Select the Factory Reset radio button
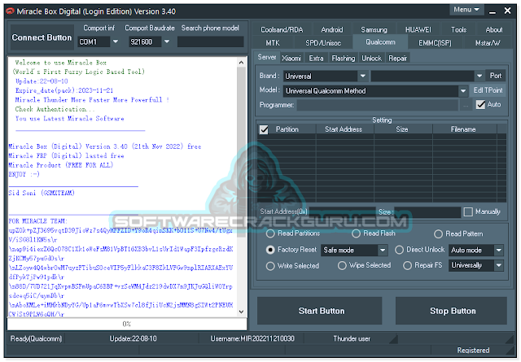The width and height of the screenshot is (521, 362). 270,250
